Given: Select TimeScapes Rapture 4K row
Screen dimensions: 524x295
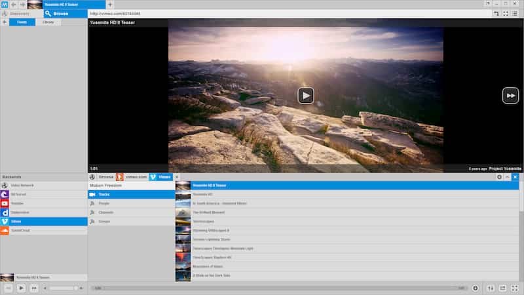Looking at the screenshot, I should (x=347, y=258).
